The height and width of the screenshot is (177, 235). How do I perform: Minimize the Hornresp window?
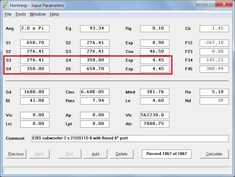pos(201,4)
